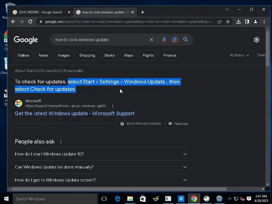
Task: Submit search with the magnifier icon
Action: pos(185,40)
